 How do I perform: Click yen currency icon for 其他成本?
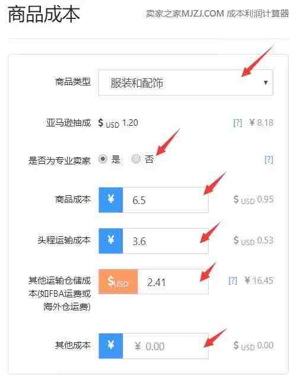[x=111, y=346]
